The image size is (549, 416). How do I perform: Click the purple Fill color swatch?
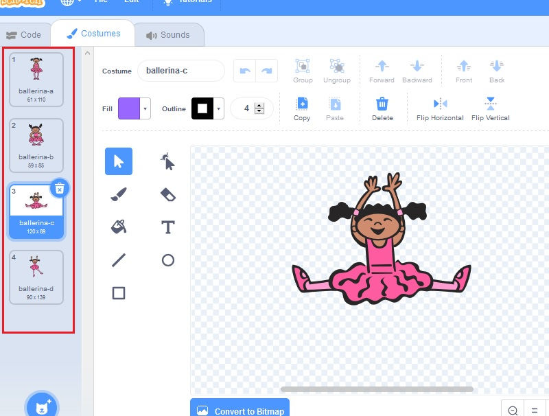tap(129, 108)
